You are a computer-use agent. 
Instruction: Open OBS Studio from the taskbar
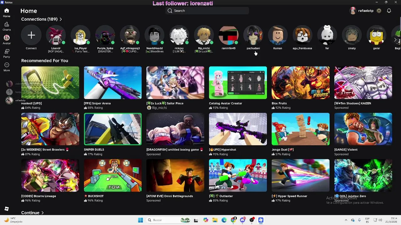coord(252,220)
